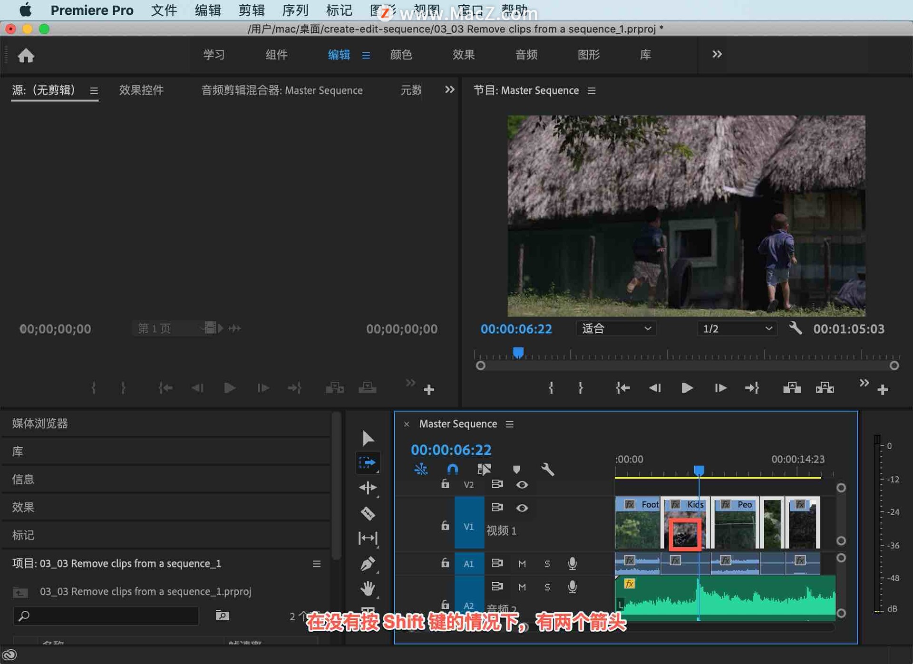Select the Ripple Edit tool

[x=368, y=488]
